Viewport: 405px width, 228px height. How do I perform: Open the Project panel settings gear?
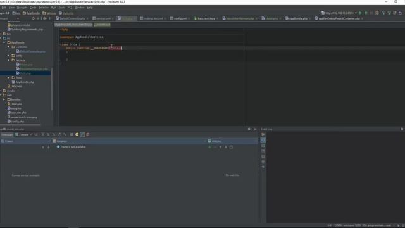point(44,18)
